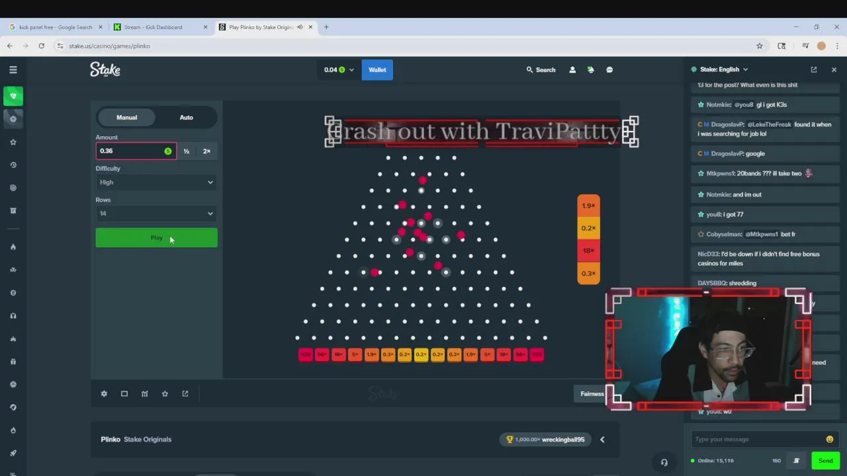847x476 pixels.
Task: Double the bet with 2× button
Action: tap(206, 151)
